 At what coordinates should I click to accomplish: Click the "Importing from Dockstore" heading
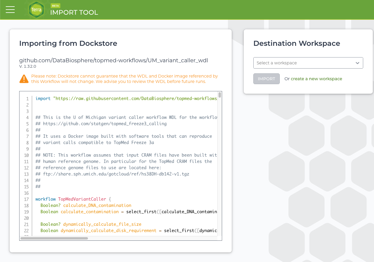(x=68, y=43)
